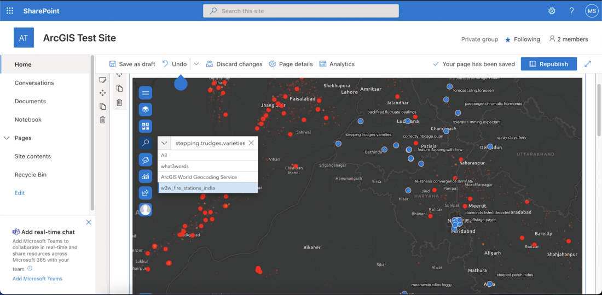
Task: Collapse the search source dropdown chevron
Action: [x=164, y=143]
